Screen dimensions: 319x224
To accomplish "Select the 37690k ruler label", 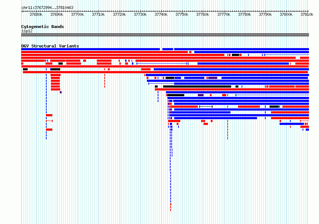I will pos(57,14).
